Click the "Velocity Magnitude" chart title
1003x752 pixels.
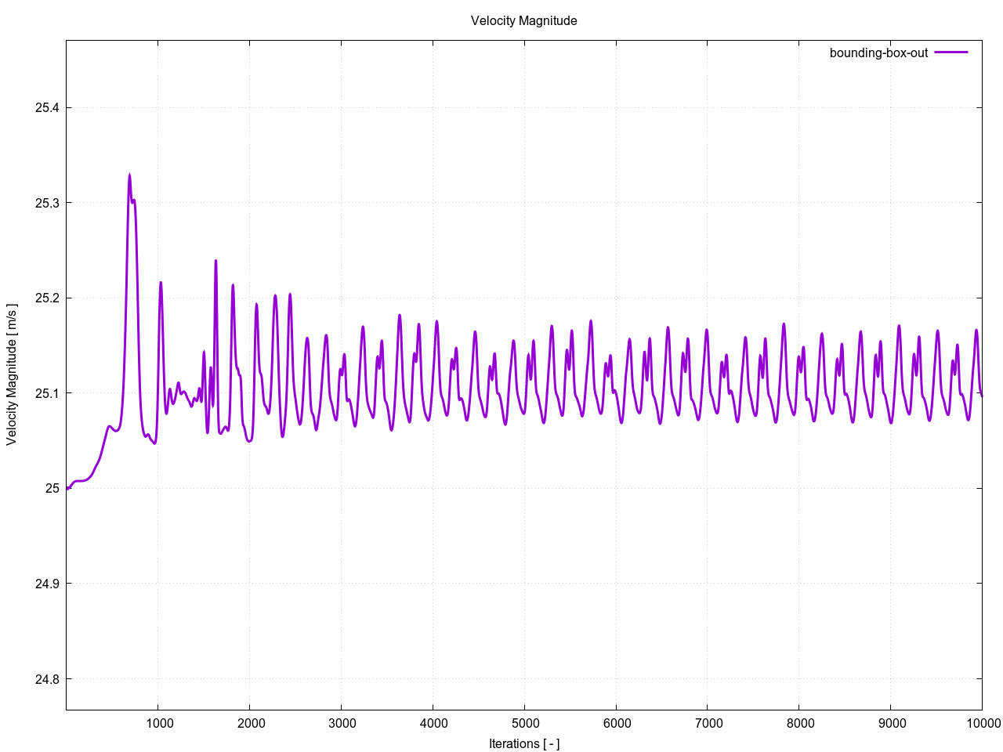[x=523, y=21]
